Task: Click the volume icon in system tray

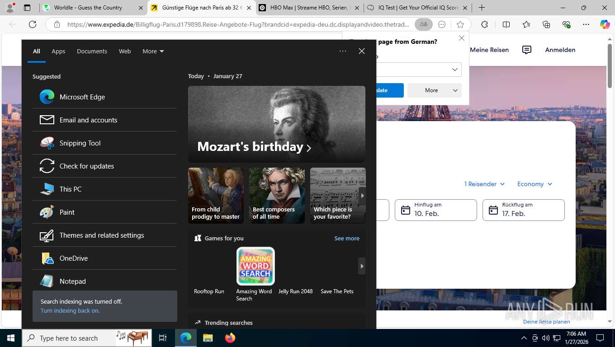Action: pyautogui.click(x=546, y=338)
